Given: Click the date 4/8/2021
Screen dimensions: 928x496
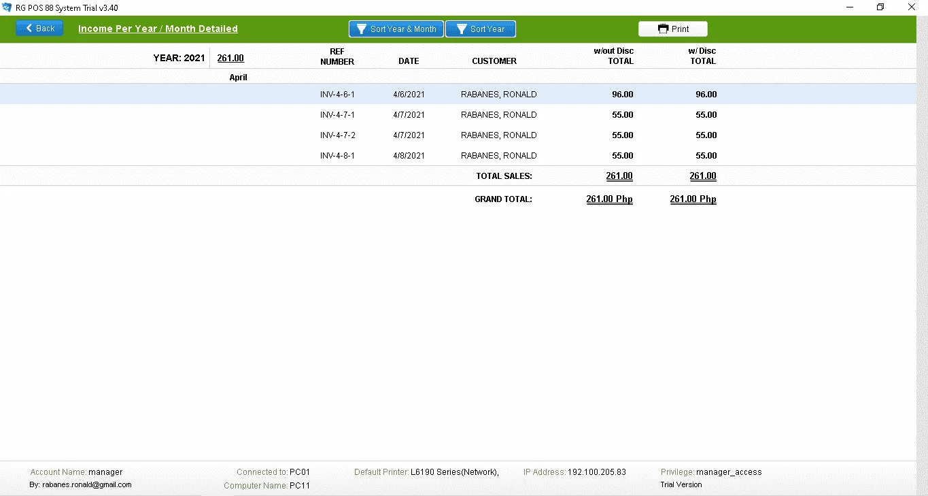Looking at the screenshot, I should coord(409,156).
